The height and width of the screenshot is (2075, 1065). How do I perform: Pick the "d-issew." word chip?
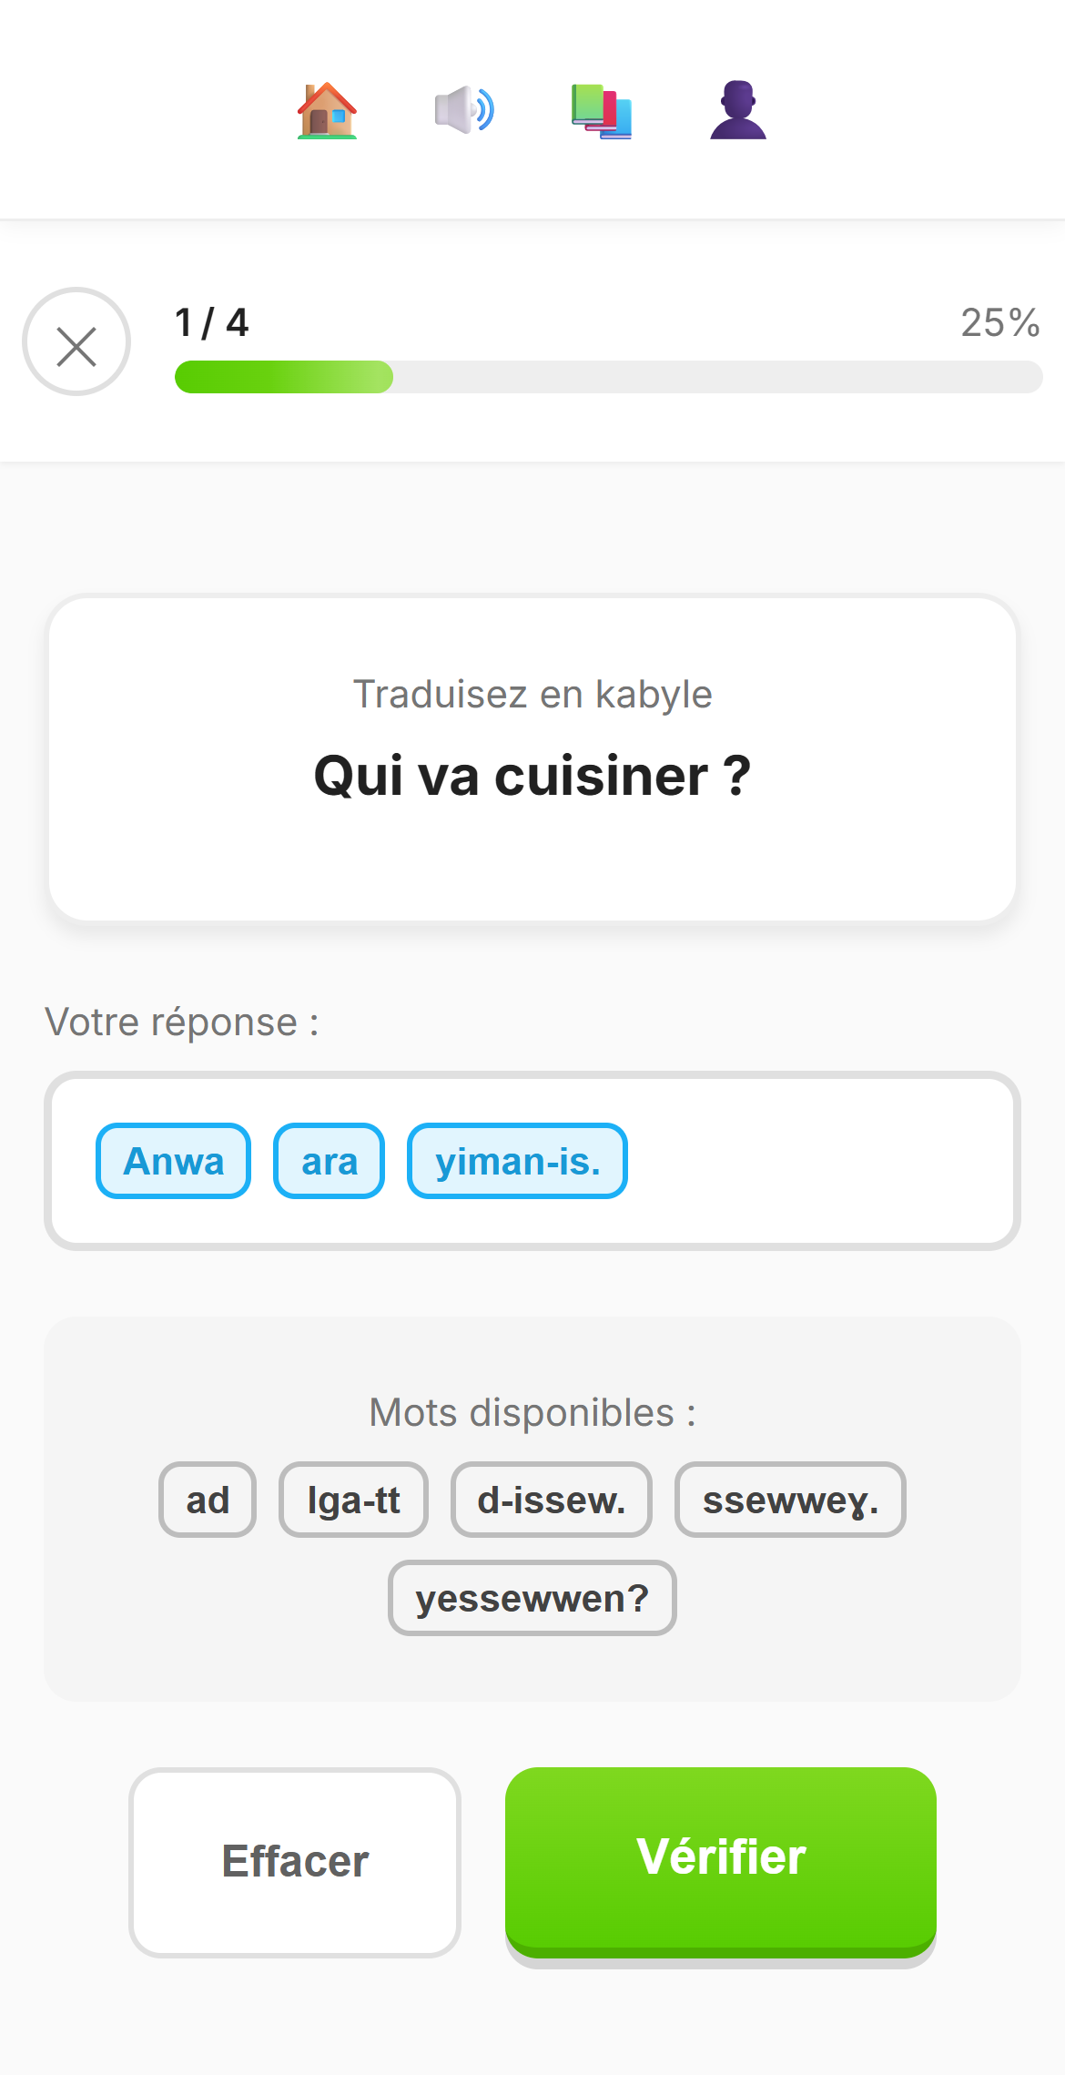552,1500
